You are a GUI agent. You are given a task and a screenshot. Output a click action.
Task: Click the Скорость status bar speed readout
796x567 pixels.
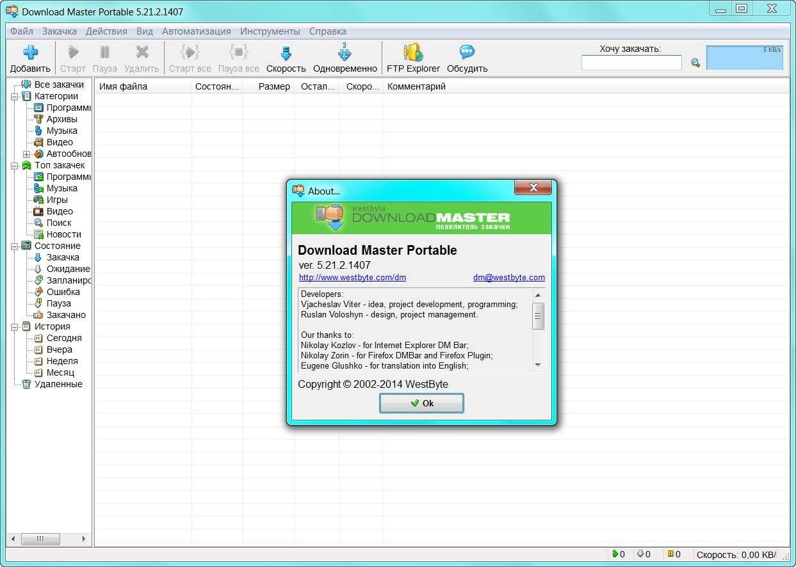[736, 554]
